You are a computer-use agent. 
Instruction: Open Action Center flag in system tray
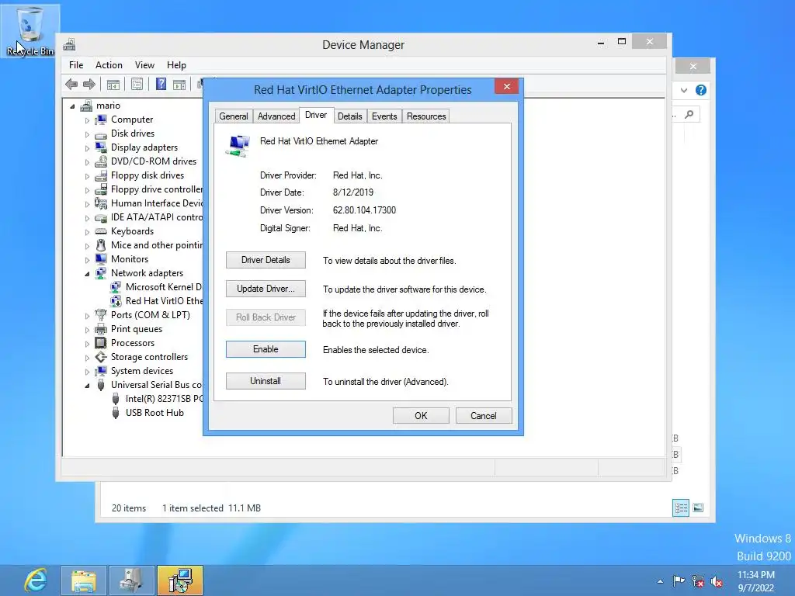[x=679, y=580]
